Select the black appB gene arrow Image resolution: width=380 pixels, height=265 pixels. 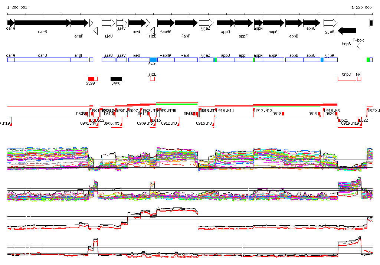[x=294, y=23]
